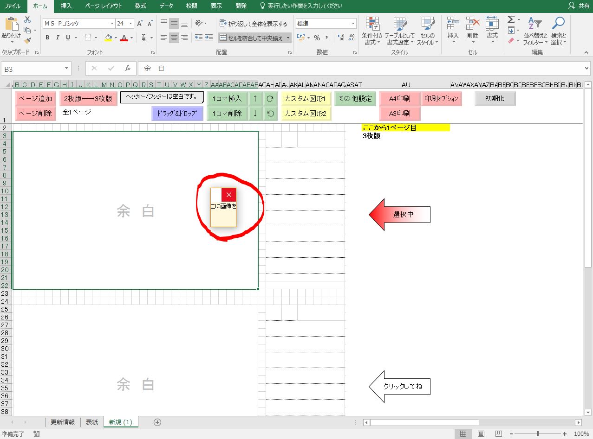
Task: Open the conditional formatting dropdown (条件付き書式)
Action: (x=372, y=31)
